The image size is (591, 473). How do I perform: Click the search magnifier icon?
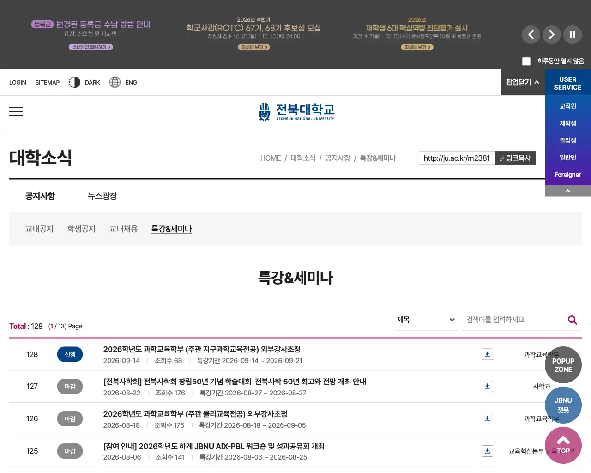pos(573,320)
